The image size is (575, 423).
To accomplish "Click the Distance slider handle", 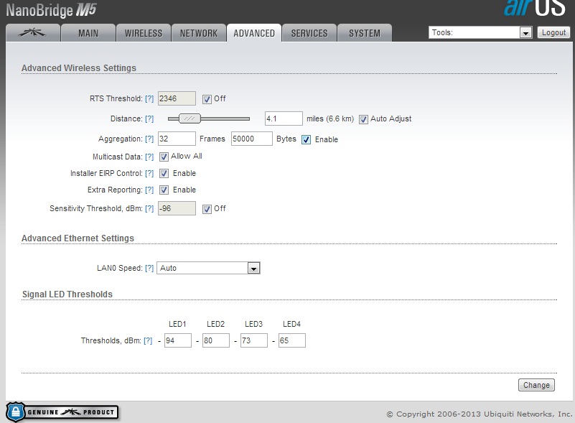I will coord(190,118).
